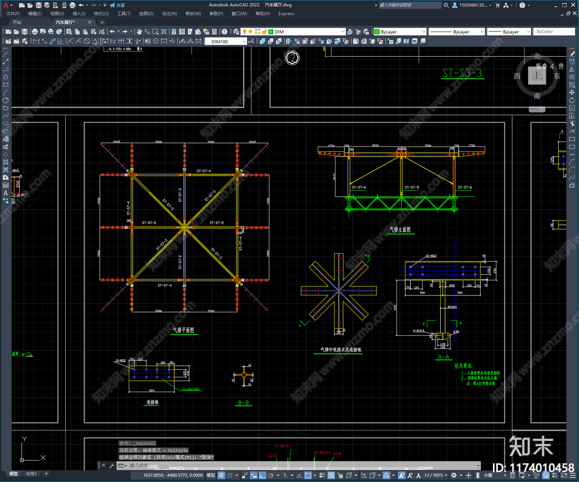This screenshot has width=579, height=482.
Task: Click the Plot printer icon
Action: coord(35,32)
